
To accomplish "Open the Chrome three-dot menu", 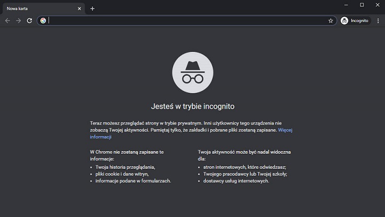I will pyautogui.click(x=378, y=20).
